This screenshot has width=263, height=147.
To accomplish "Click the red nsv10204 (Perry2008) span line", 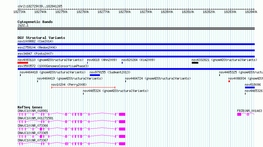I will [83, 87].
